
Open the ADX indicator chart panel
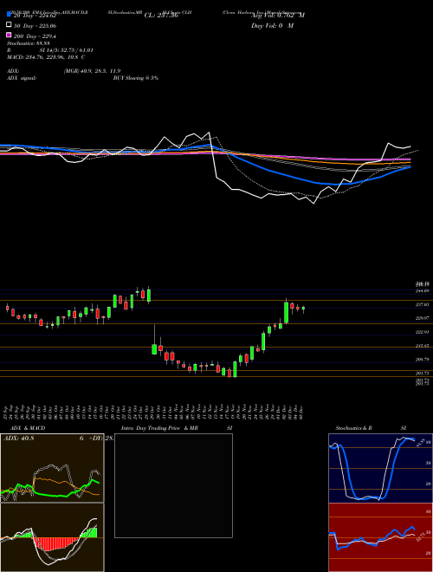[x=52, y=468]
